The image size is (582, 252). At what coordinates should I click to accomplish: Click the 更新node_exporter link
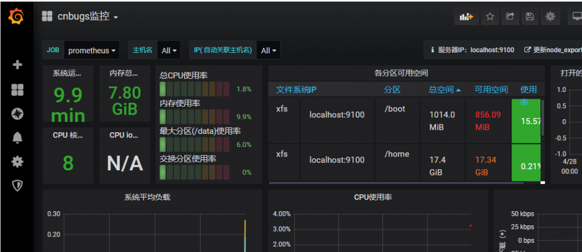552,50
